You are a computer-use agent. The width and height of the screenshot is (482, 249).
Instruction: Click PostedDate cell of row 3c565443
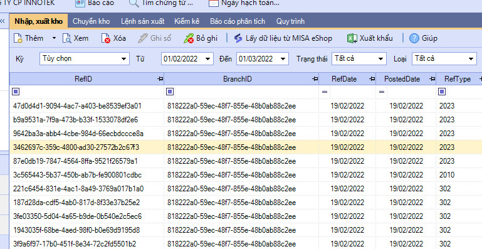(406, 175)
